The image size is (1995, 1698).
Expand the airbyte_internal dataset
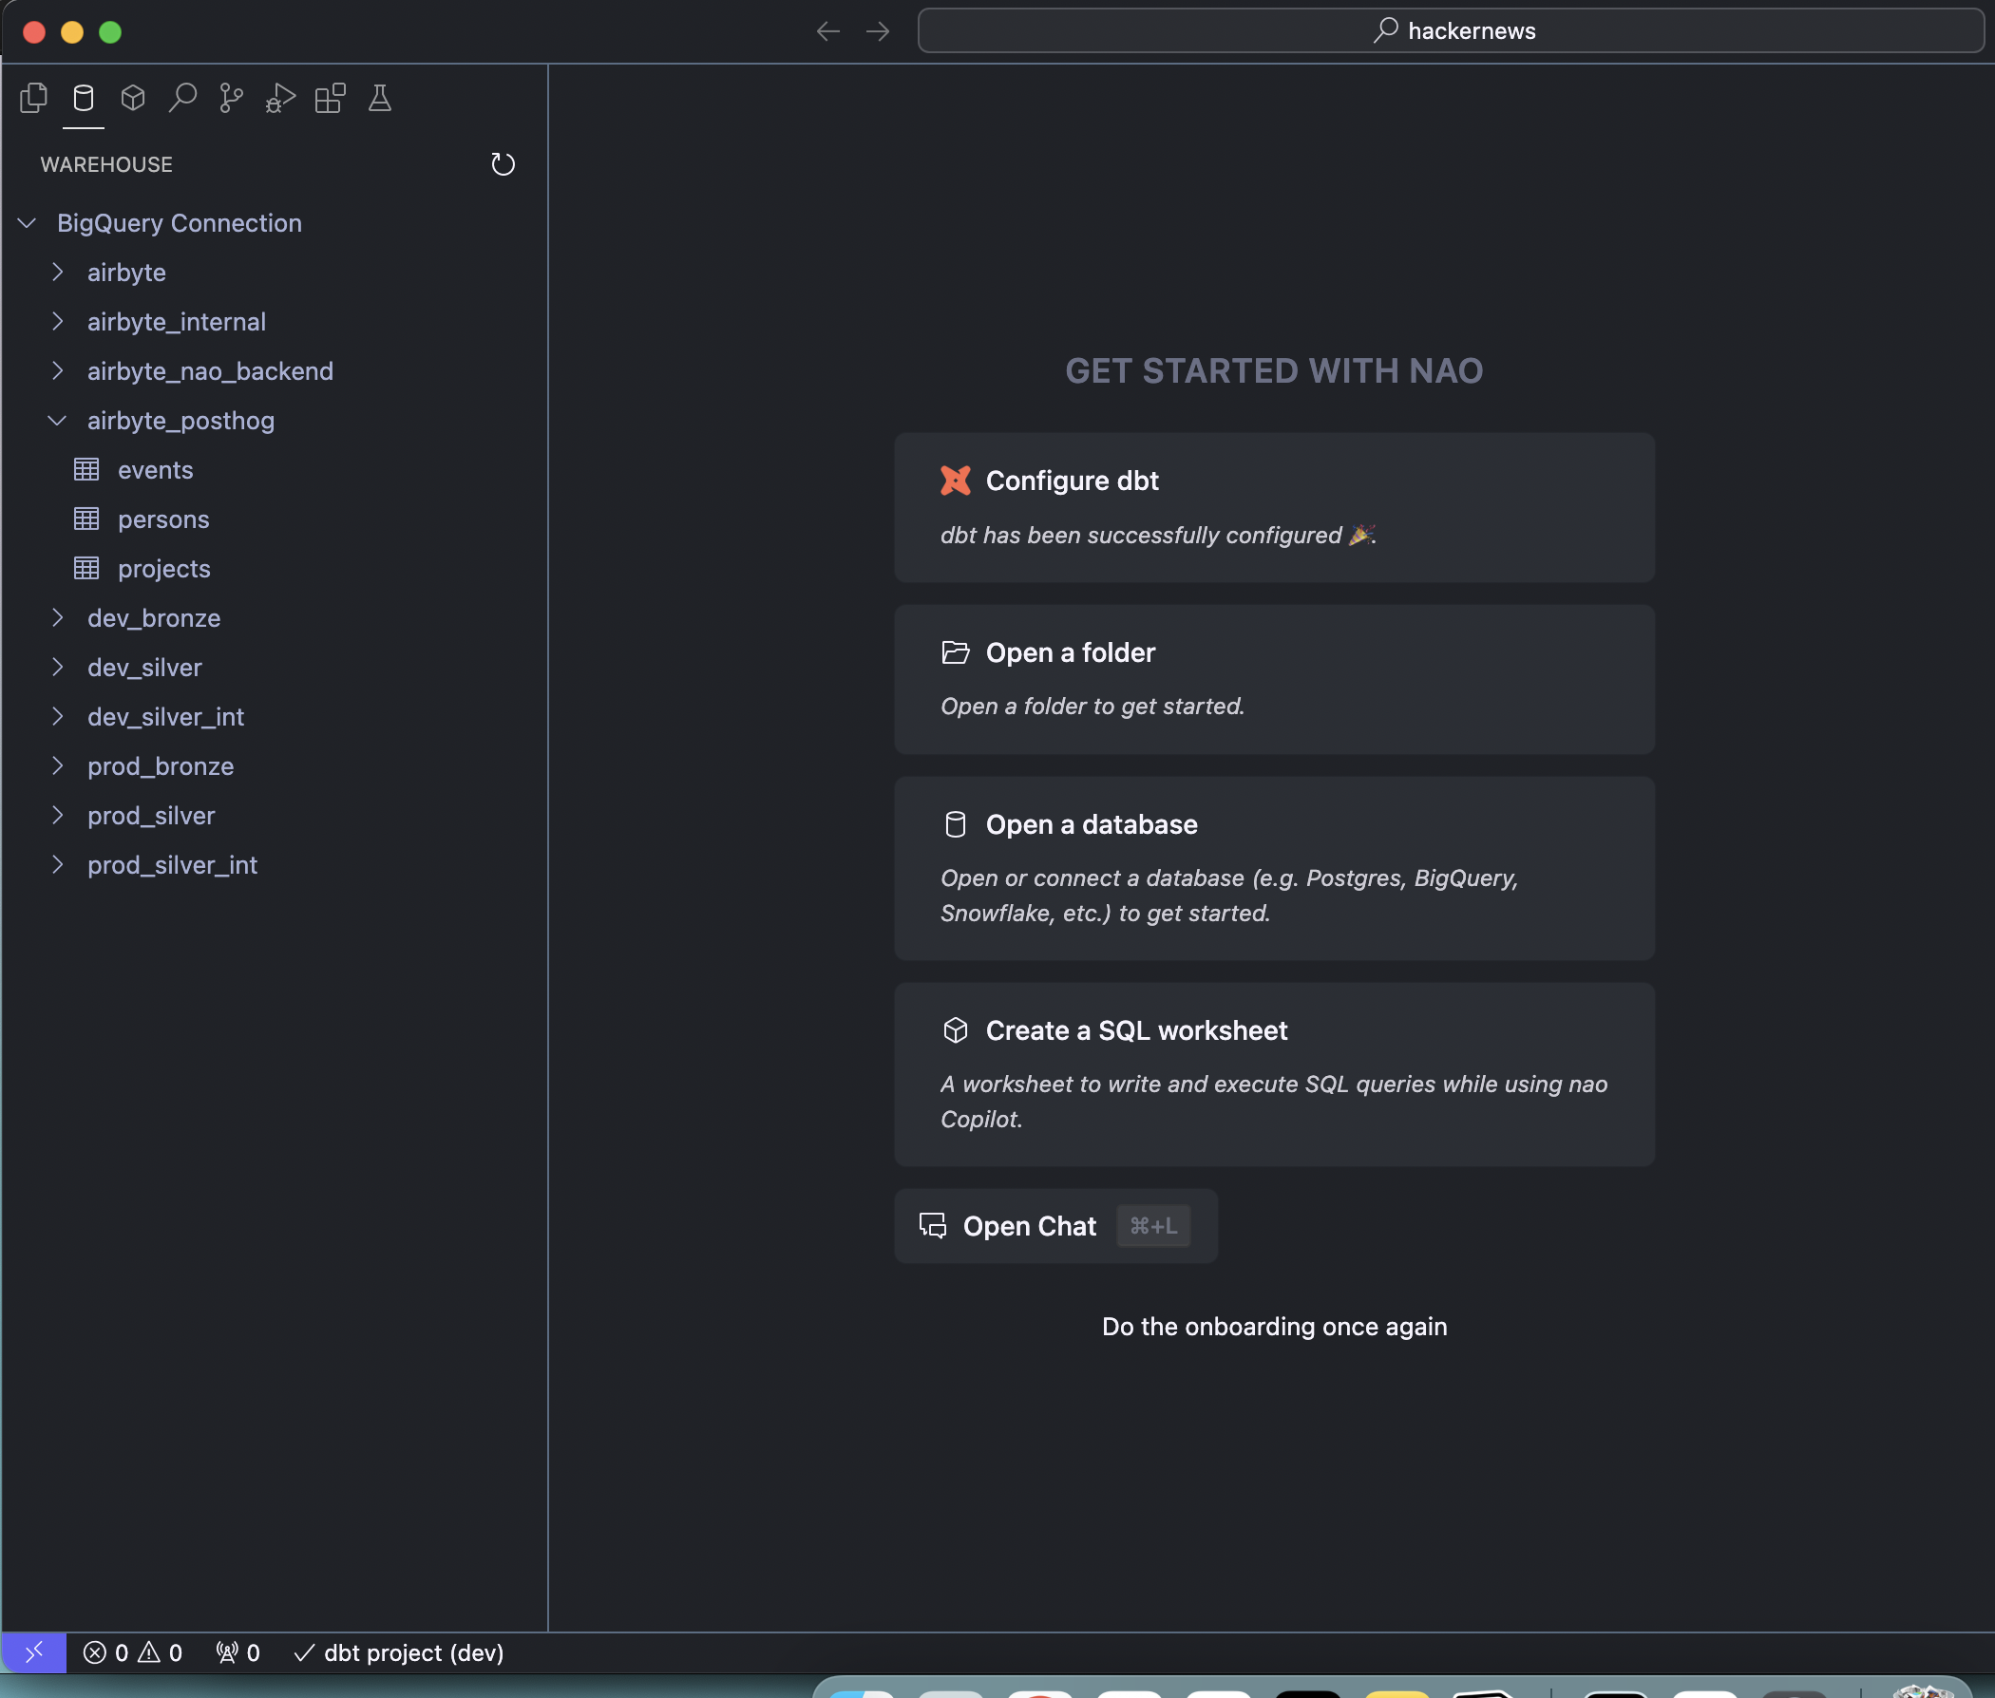[58, 322]
